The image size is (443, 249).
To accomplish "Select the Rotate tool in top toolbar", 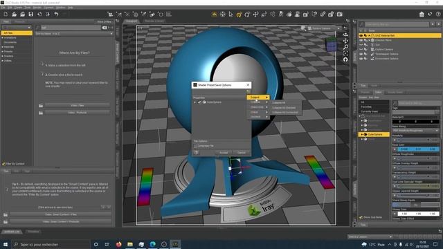I will click(247, 15).
